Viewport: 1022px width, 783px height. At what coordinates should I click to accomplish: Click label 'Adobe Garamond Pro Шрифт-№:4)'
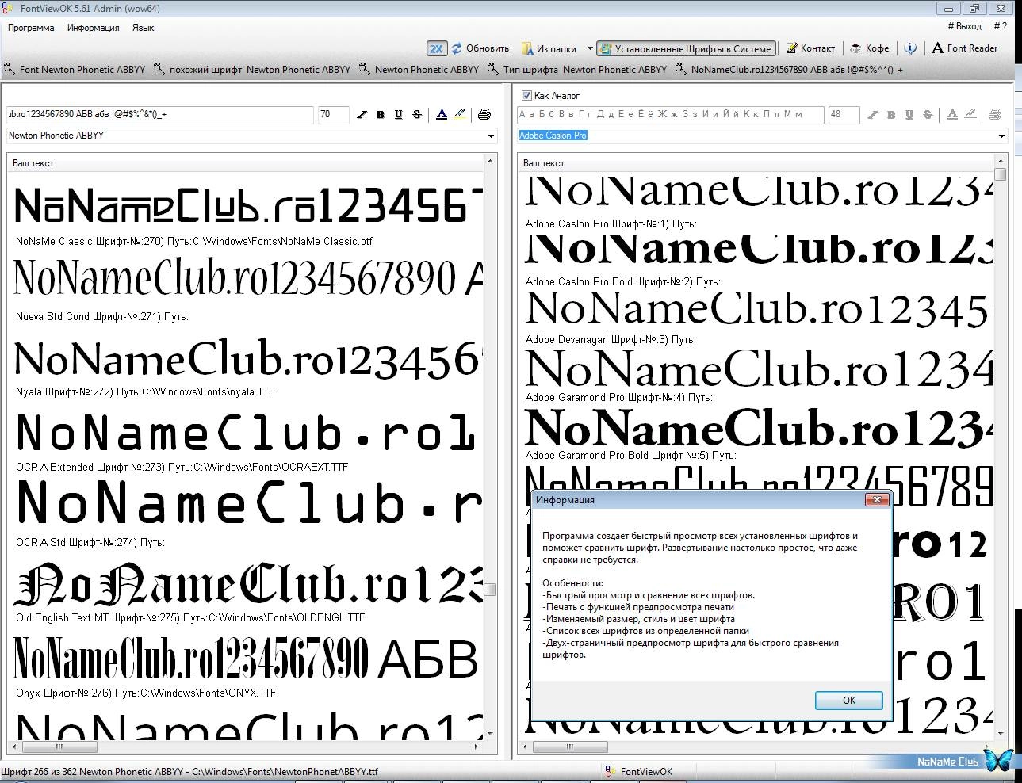[x=605, y=398]
